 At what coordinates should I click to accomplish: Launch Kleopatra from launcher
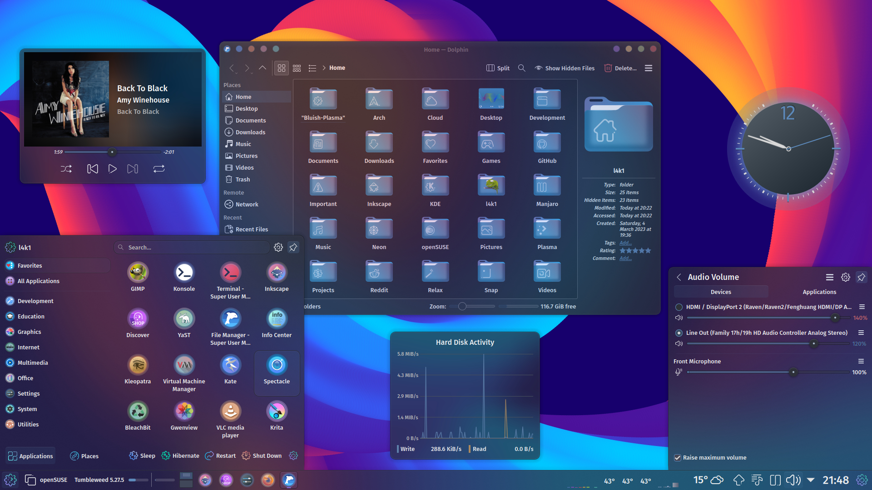(x=138, y=369)
